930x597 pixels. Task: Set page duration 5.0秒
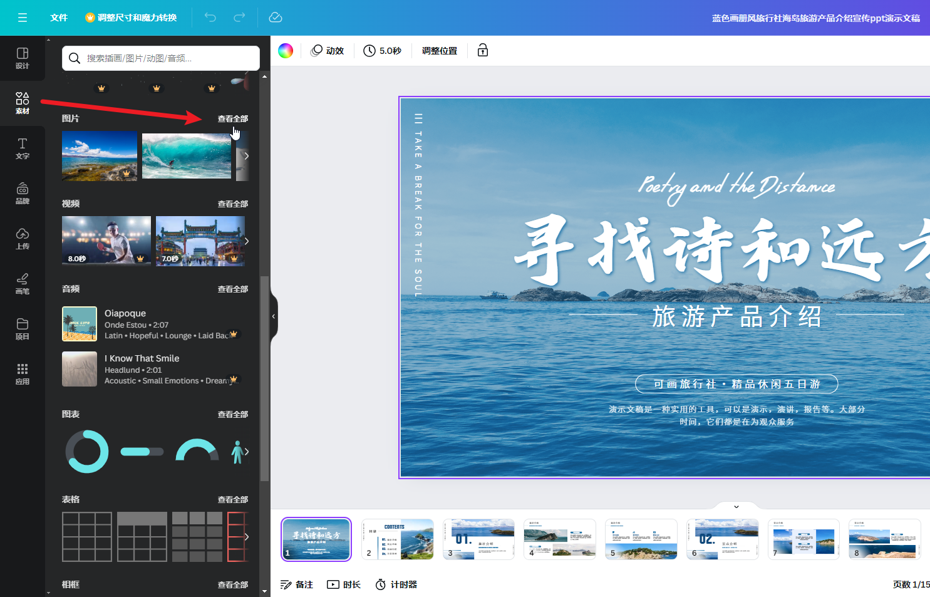pos(382,51)
